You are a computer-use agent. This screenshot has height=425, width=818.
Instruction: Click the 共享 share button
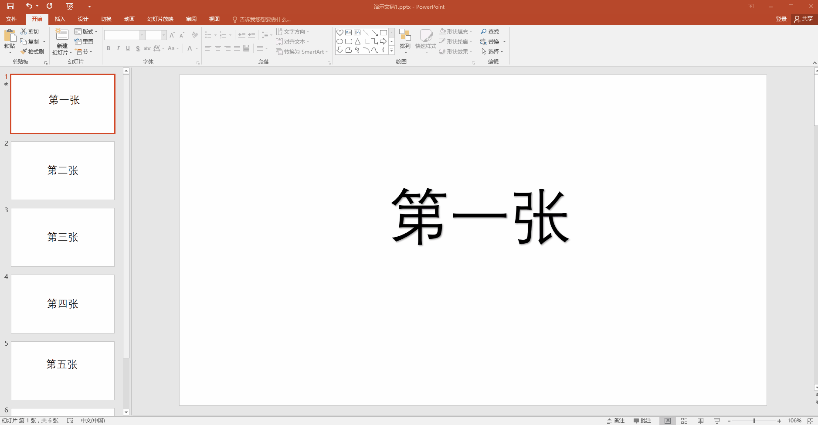pyautogui.click(x=804, y=19)
